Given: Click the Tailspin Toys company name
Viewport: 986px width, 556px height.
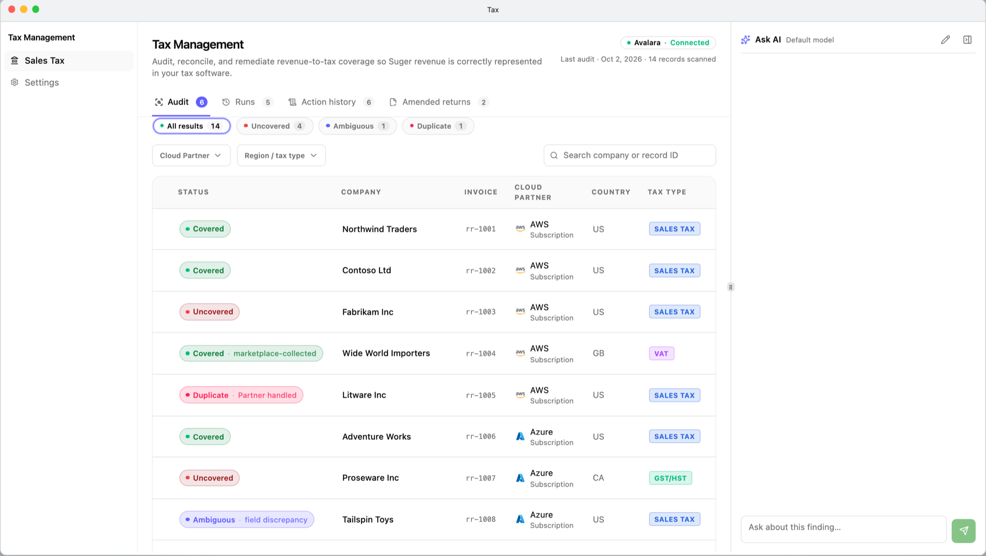Looking at the screenshot, I should click(x=368, y=519).
